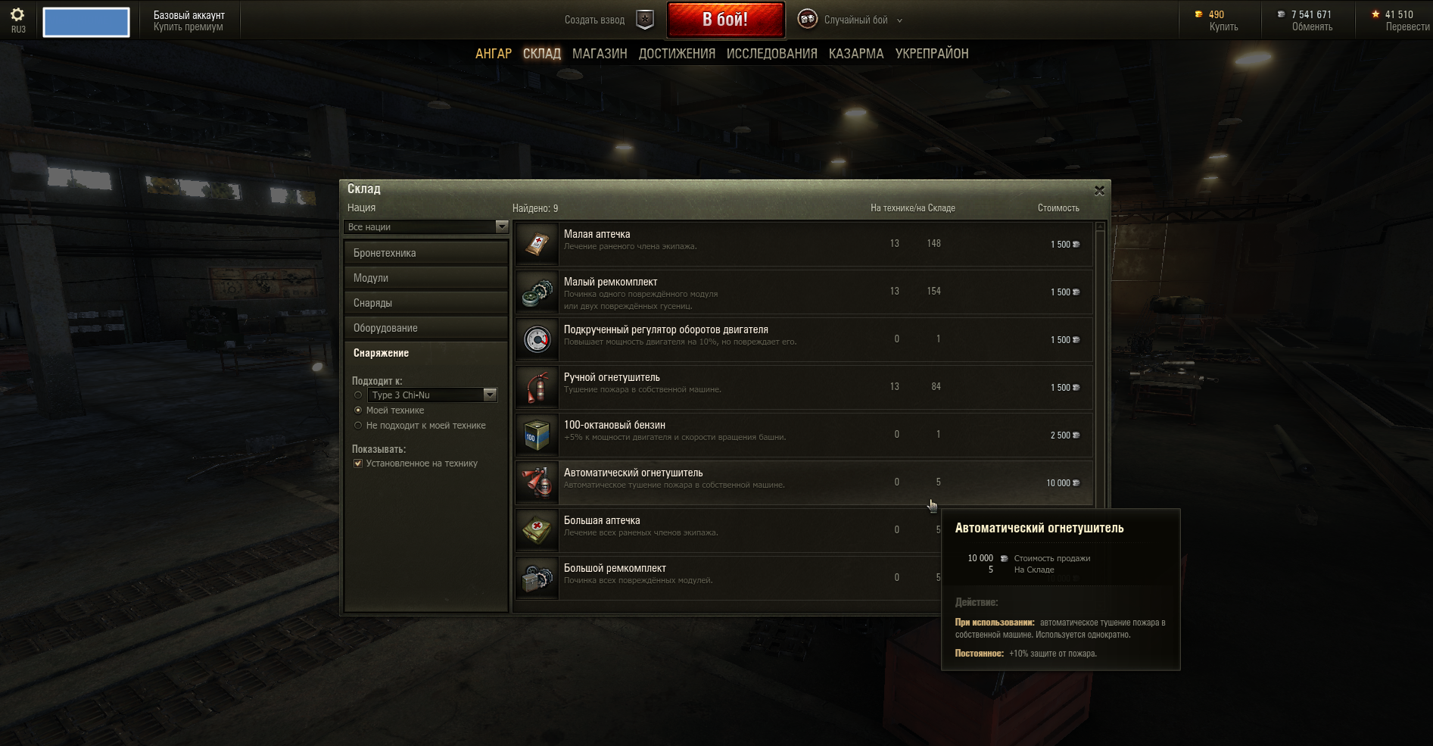Open the Type 3 Chi-Nu vehicle dropdown
Screen dimensions: 1433x746
click(432, 395)
